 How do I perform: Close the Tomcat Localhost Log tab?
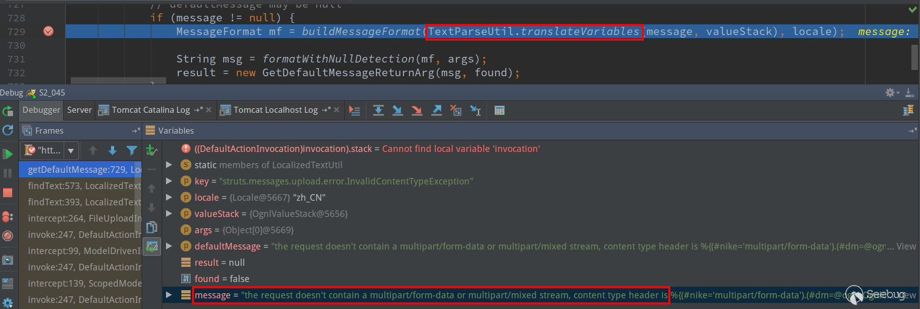(337, 110)
